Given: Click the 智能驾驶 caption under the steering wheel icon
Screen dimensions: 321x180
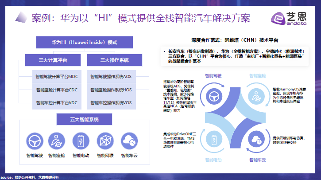Looking at the screenshot, I should point(35,156).
